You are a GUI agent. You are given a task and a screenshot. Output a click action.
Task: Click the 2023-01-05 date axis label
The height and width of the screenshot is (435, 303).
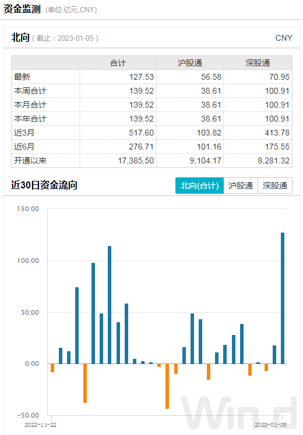point(270,425)
